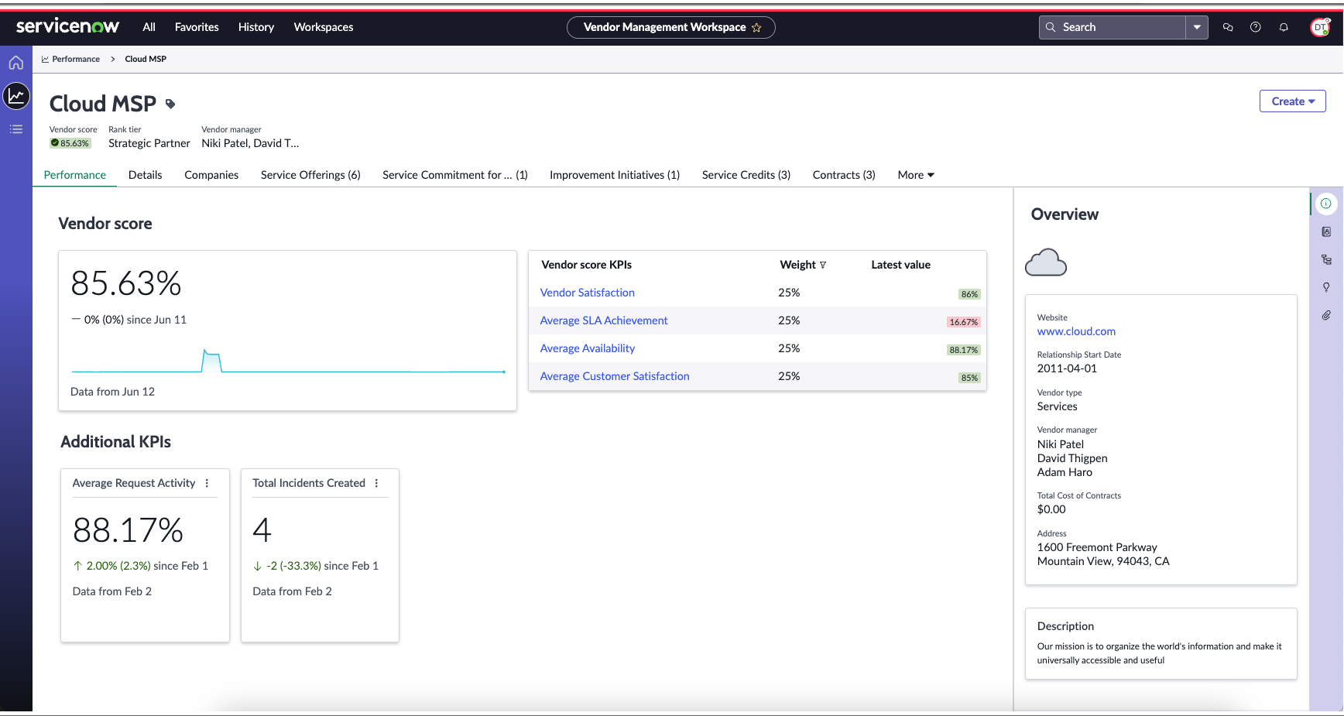This screenshot has width=1344, height=716.
Task: Open the Home sidebar icon
Action: tap(16, 63)
